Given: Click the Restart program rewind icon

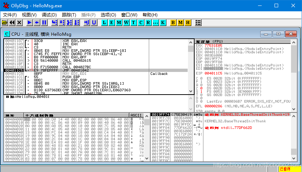Looking at the screenshot, I should 12,23.
